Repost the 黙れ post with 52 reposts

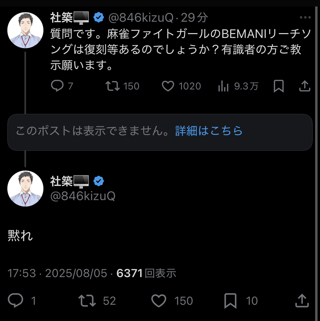(x=87, y=300)
